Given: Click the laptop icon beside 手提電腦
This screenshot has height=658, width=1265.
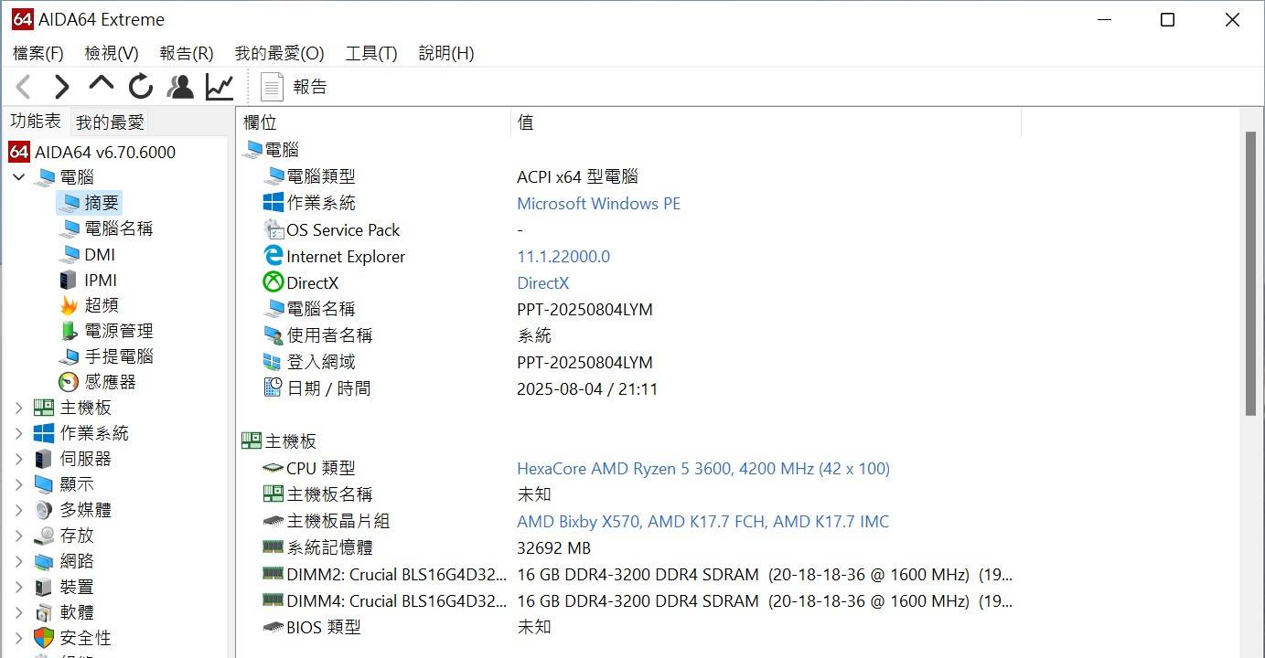Looking at the screenshot, I should click(69, 356).
